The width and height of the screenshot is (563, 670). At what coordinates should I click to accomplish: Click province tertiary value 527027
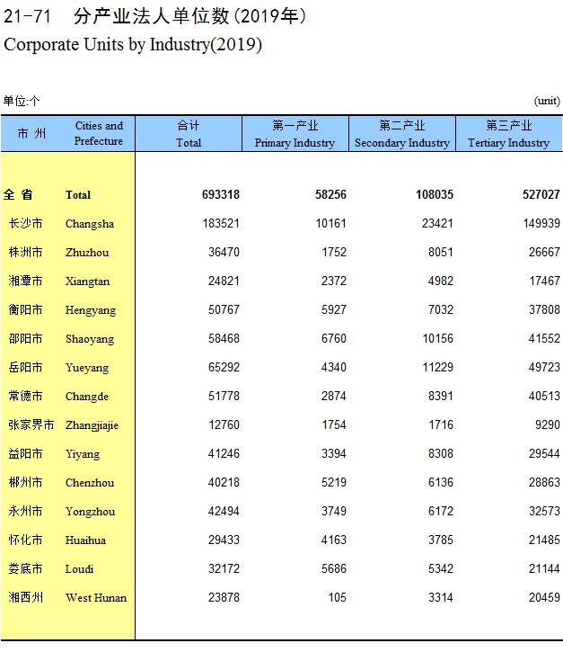coord(541,195)
